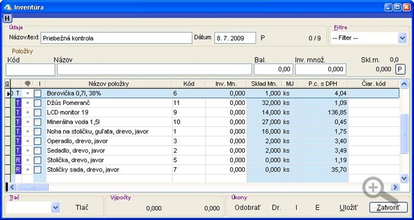This screenshot has height=220, width=414.
Task: Click the Inventúra app icon in the title bar
Action: 8,7
